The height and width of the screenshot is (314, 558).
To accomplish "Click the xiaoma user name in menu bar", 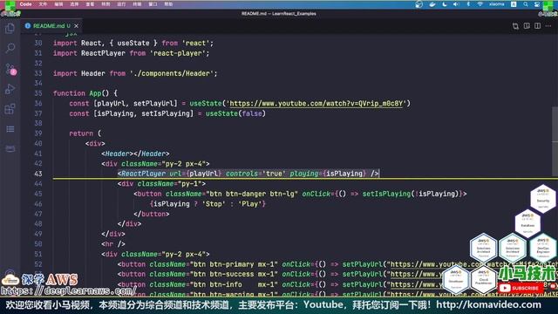I will [496, 4].
